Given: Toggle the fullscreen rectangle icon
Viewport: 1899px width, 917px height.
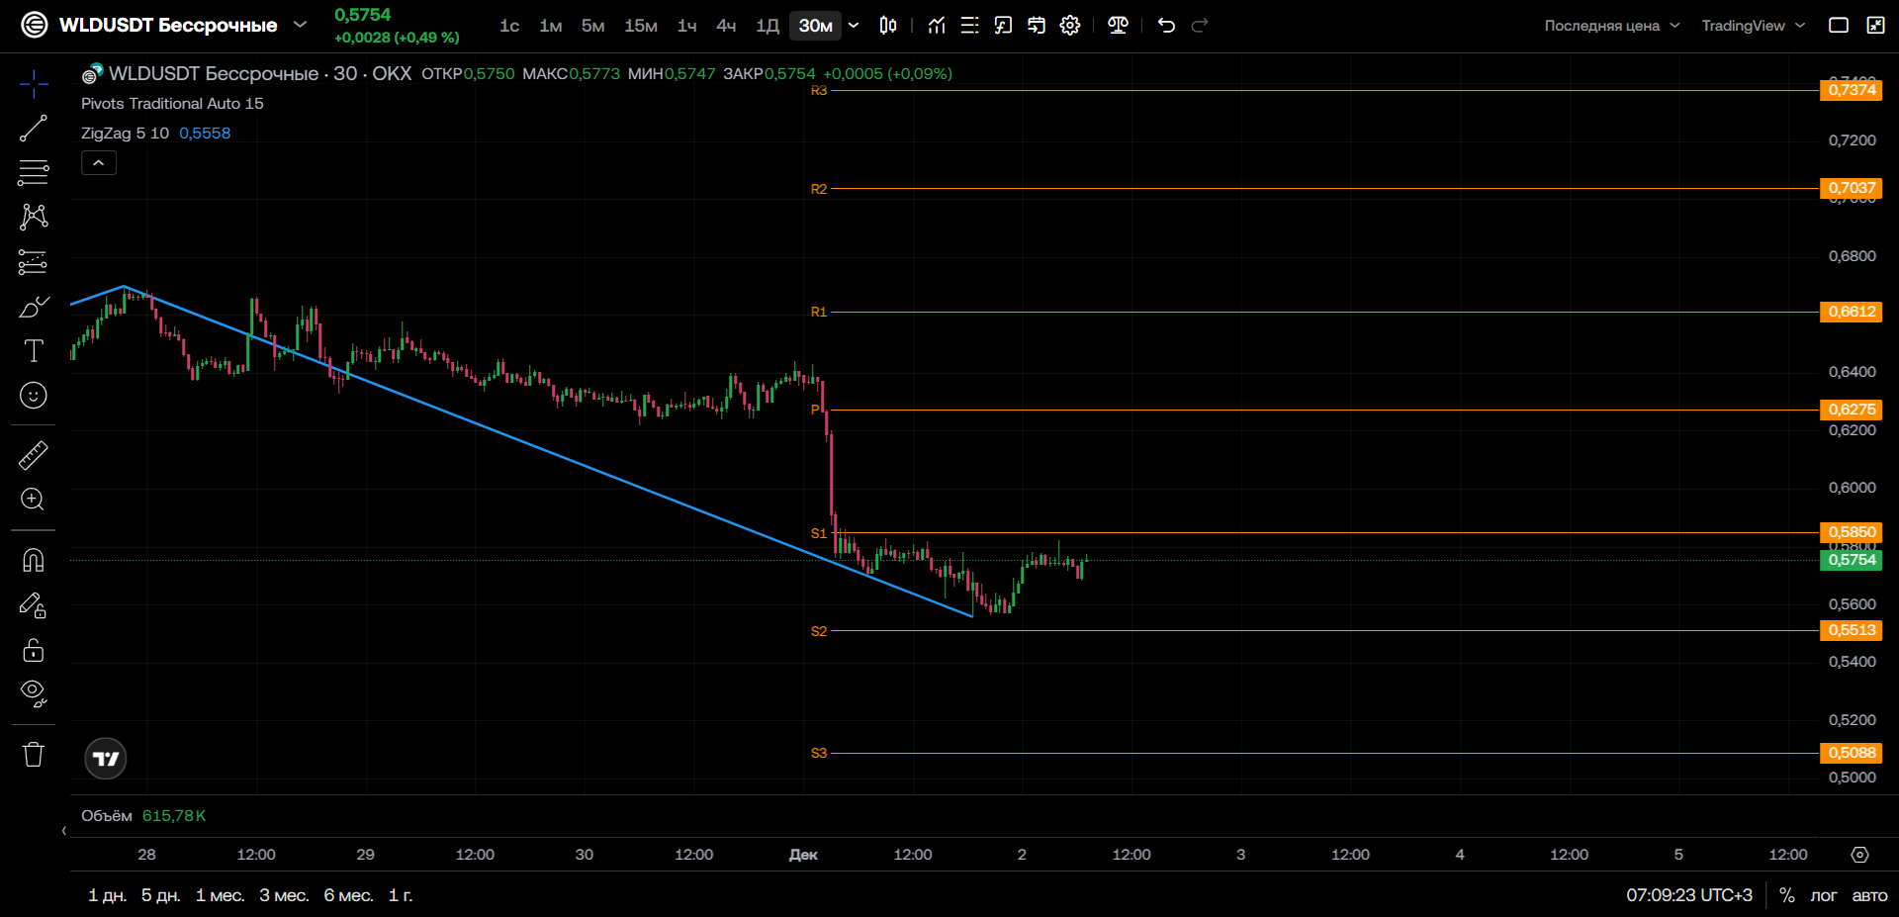Looking at the screenshot, I should 1839,25.
